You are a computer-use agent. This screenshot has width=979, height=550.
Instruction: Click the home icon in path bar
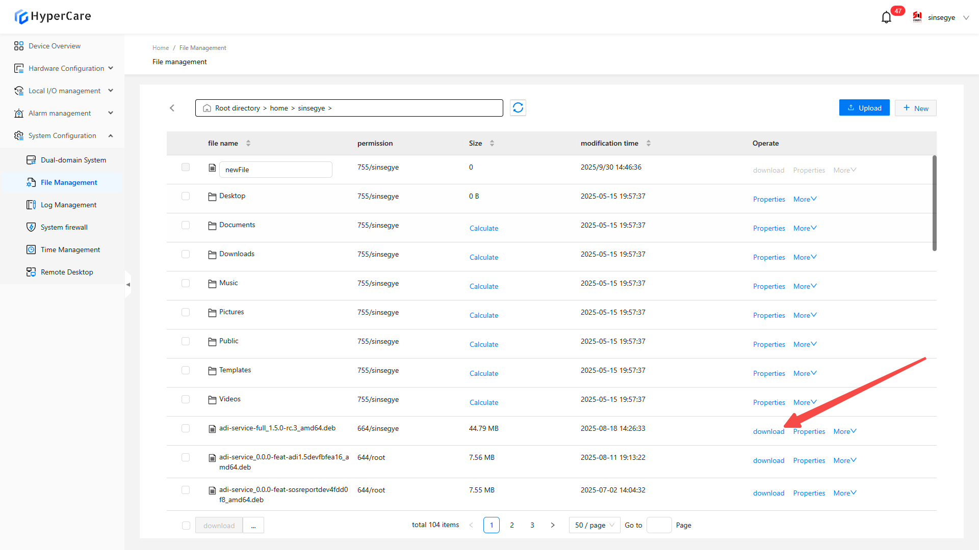[207, 108]
